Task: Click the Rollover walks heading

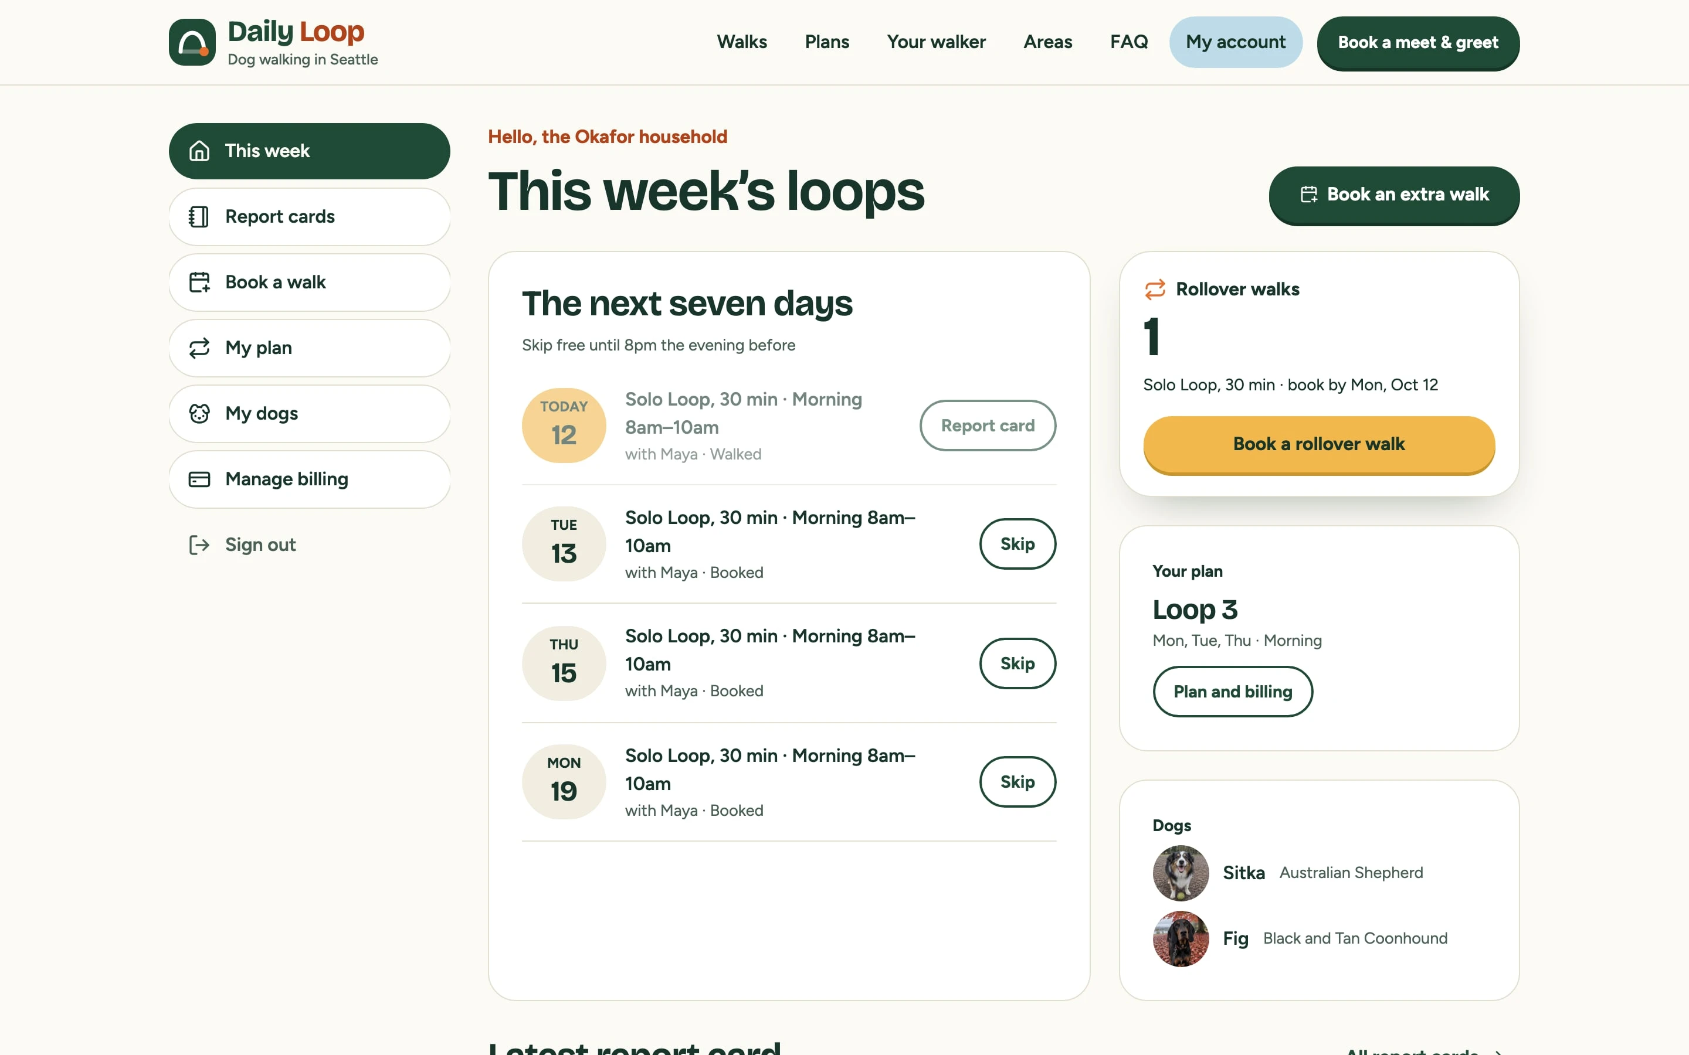Action: click(1237, 289)
